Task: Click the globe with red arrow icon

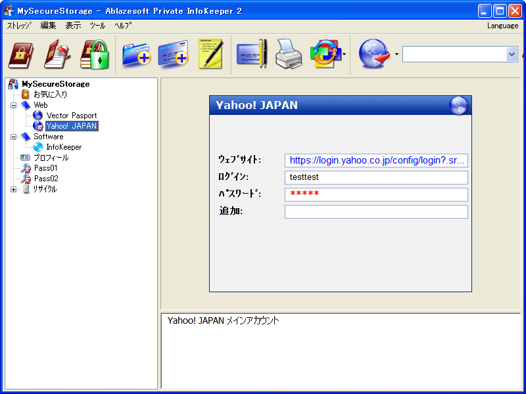Action: tap(373, 54)
